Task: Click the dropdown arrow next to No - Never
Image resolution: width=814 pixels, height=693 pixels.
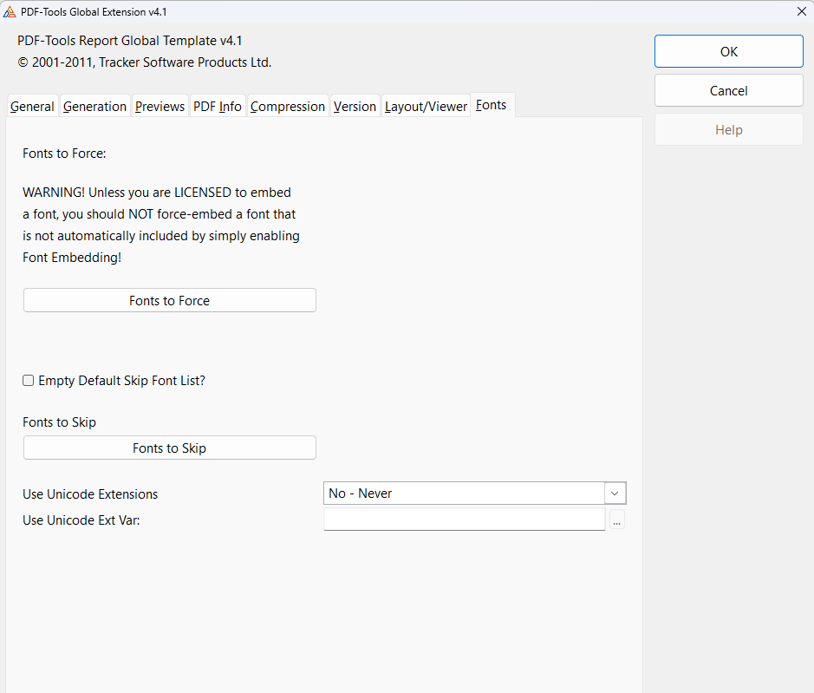Action: (x=615, y=494)
